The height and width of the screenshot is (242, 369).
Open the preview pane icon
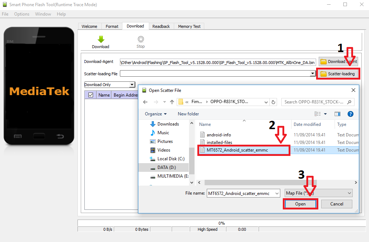tap(337, 114)
